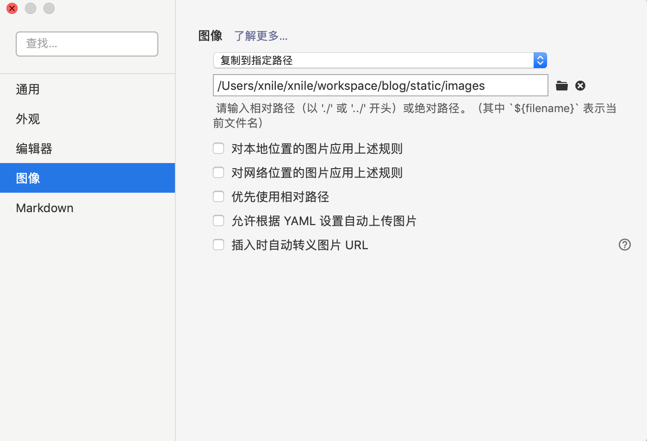
Task: Switch to the 外观 section
Action: 28,119
